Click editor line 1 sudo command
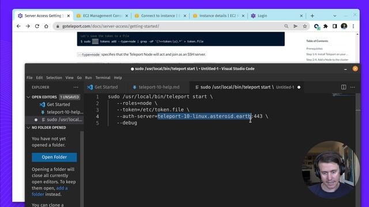 (x=160, y=97)
